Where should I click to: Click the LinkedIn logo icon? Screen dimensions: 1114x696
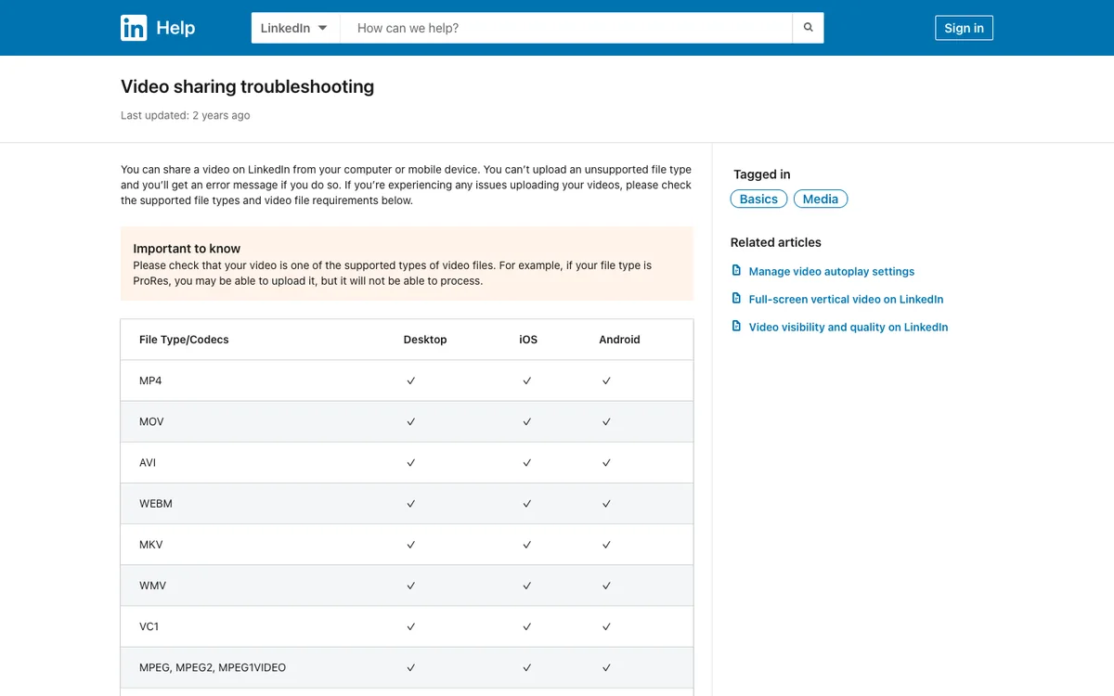coord(134,28)
